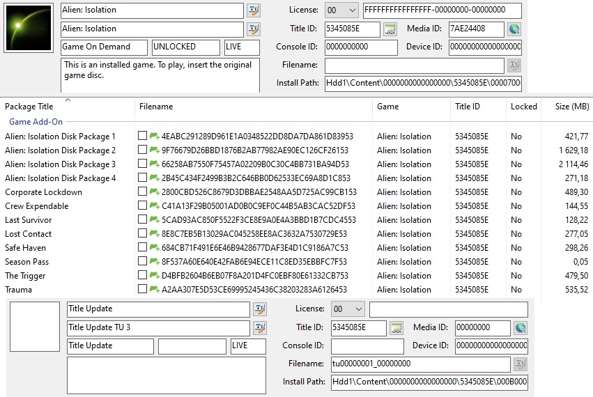Click the lookup icon next to Title ID in Title Update panel

396,328
